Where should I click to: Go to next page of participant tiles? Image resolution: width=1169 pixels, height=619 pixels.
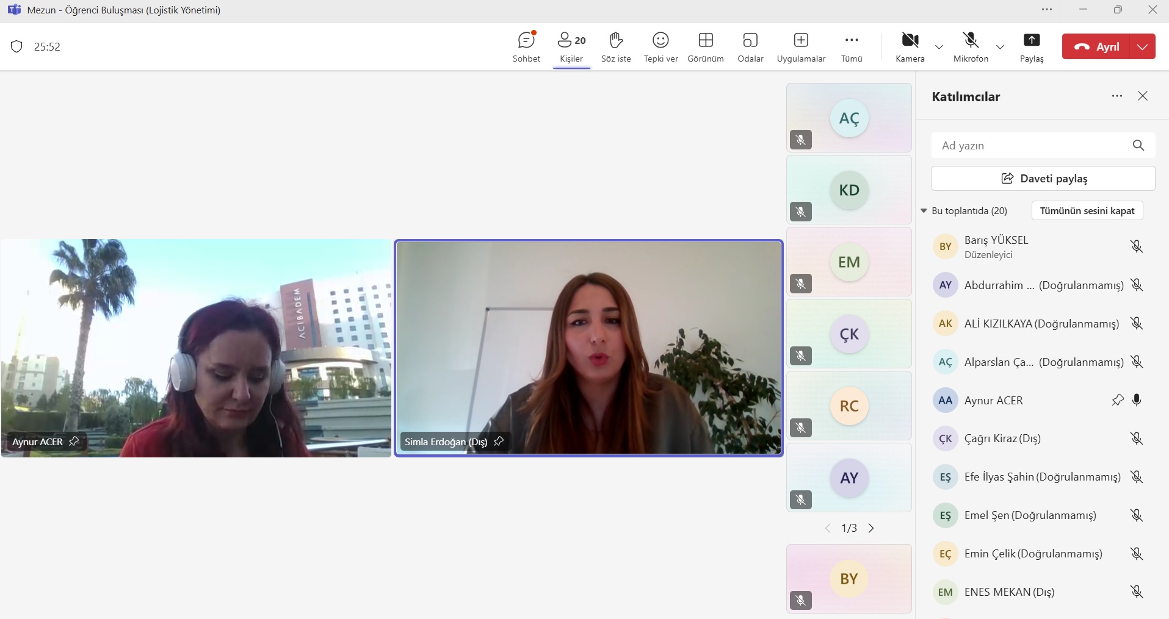(871, 528)
